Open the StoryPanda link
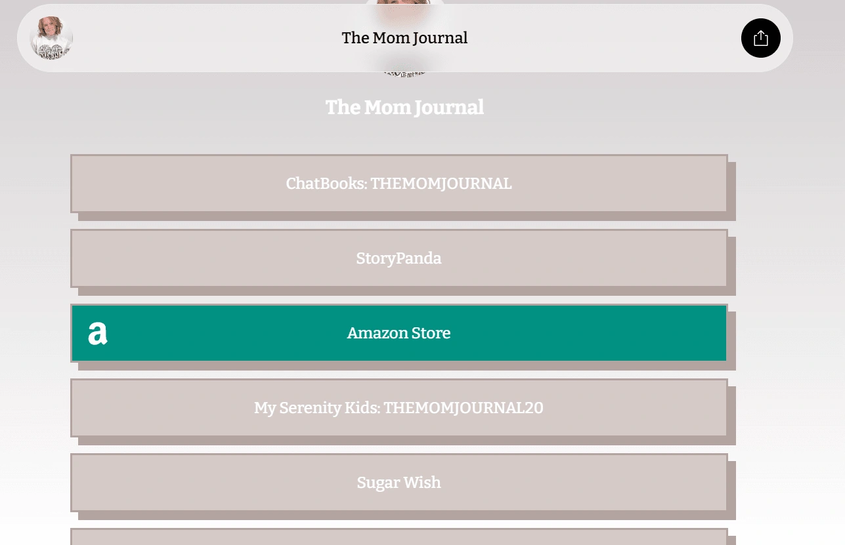Viewport: 845px width, 545px height. click(399, 258)
